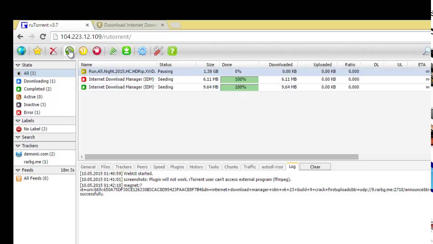
Task: Click the red Remove torrent icon
Action: tap(53, 51)
